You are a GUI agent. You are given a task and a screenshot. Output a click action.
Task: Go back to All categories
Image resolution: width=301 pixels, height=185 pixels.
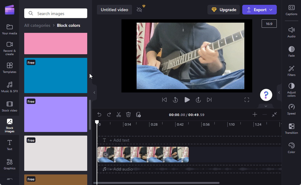coord(37,25)
